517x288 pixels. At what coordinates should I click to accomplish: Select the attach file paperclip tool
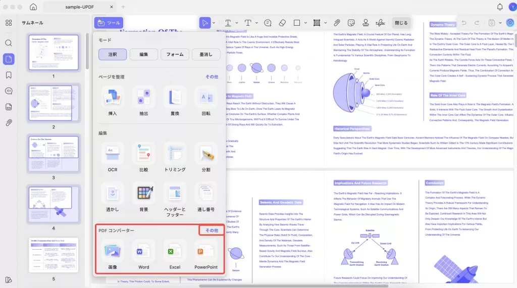click(x=337, y=23)
